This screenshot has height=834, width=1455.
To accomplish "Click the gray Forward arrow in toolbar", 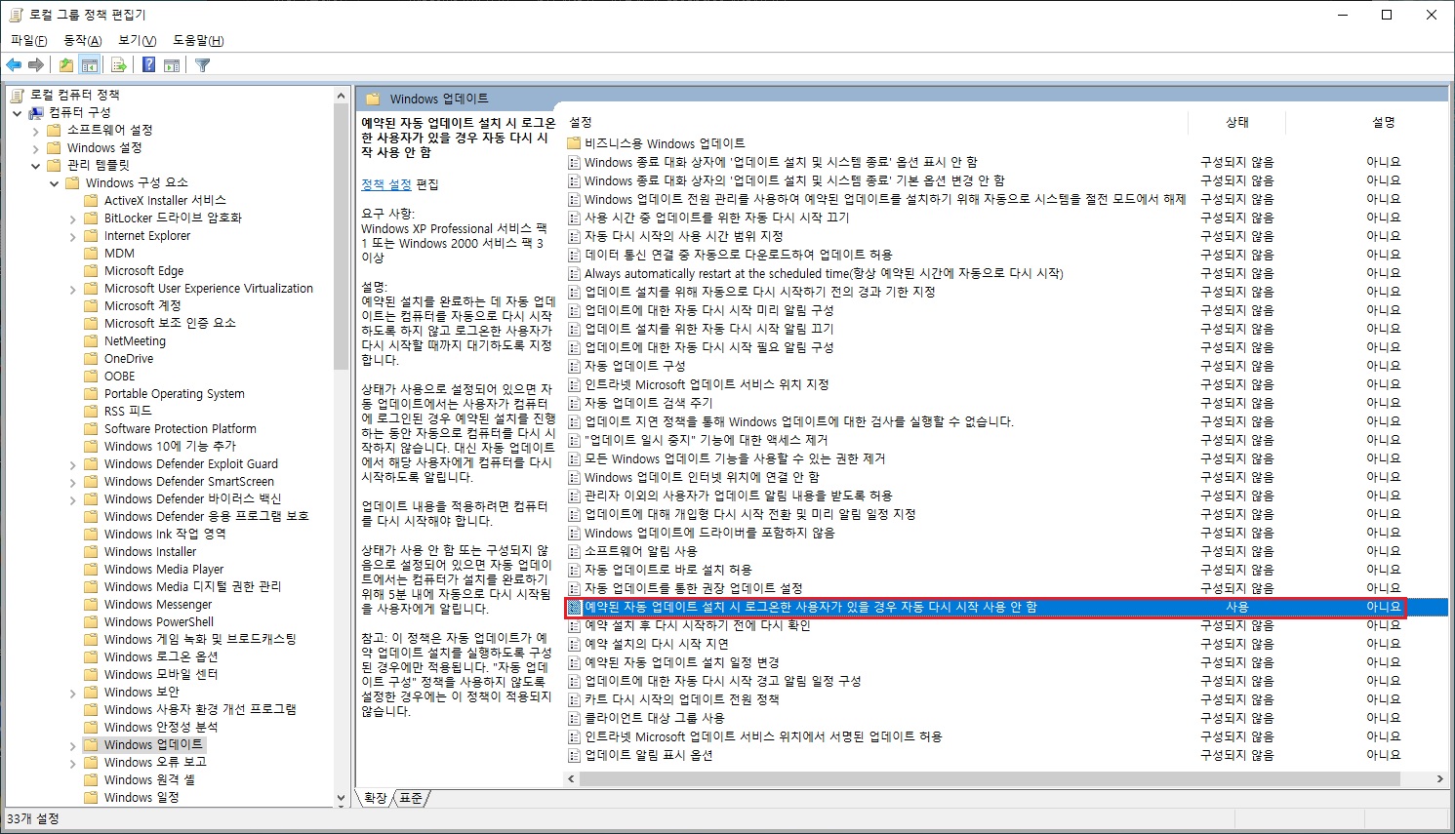I will coord(36,65).
